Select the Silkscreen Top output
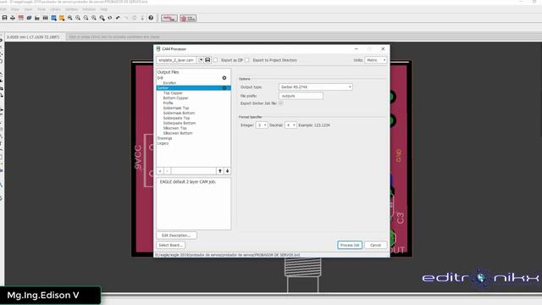Viewport: 542px width, 305px height. (x=175, y=128)
